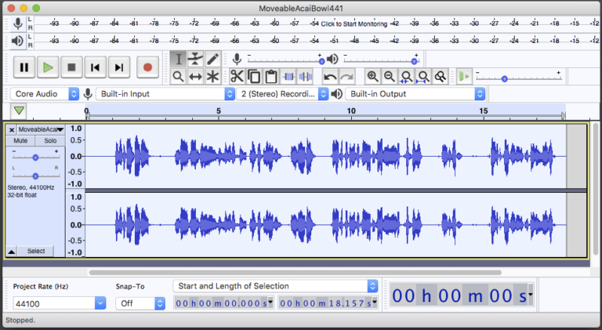
Task: Open the recording channels dropdown
Action: pos(282,94)
